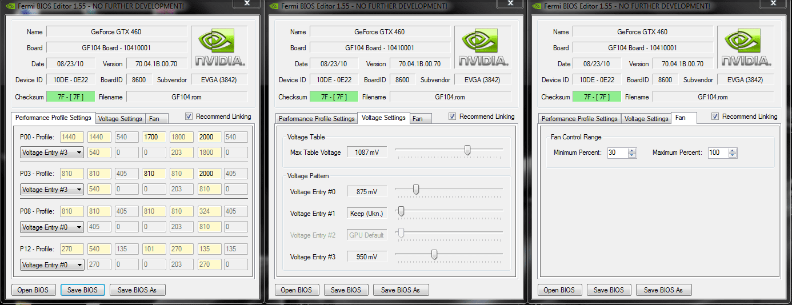The height and width of the screenshot is (305, 792).
Task: Click the 2000 field in P03 profile
Action: [x=209, y=174]
